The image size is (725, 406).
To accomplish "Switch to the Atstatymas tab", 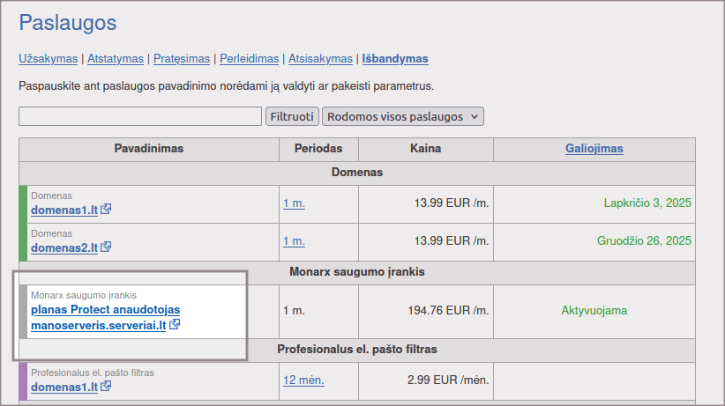I will 114,59.
